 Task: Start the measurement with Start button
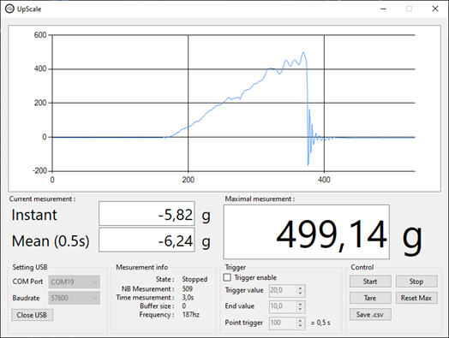pyautogui.click(x=370, y=282)
